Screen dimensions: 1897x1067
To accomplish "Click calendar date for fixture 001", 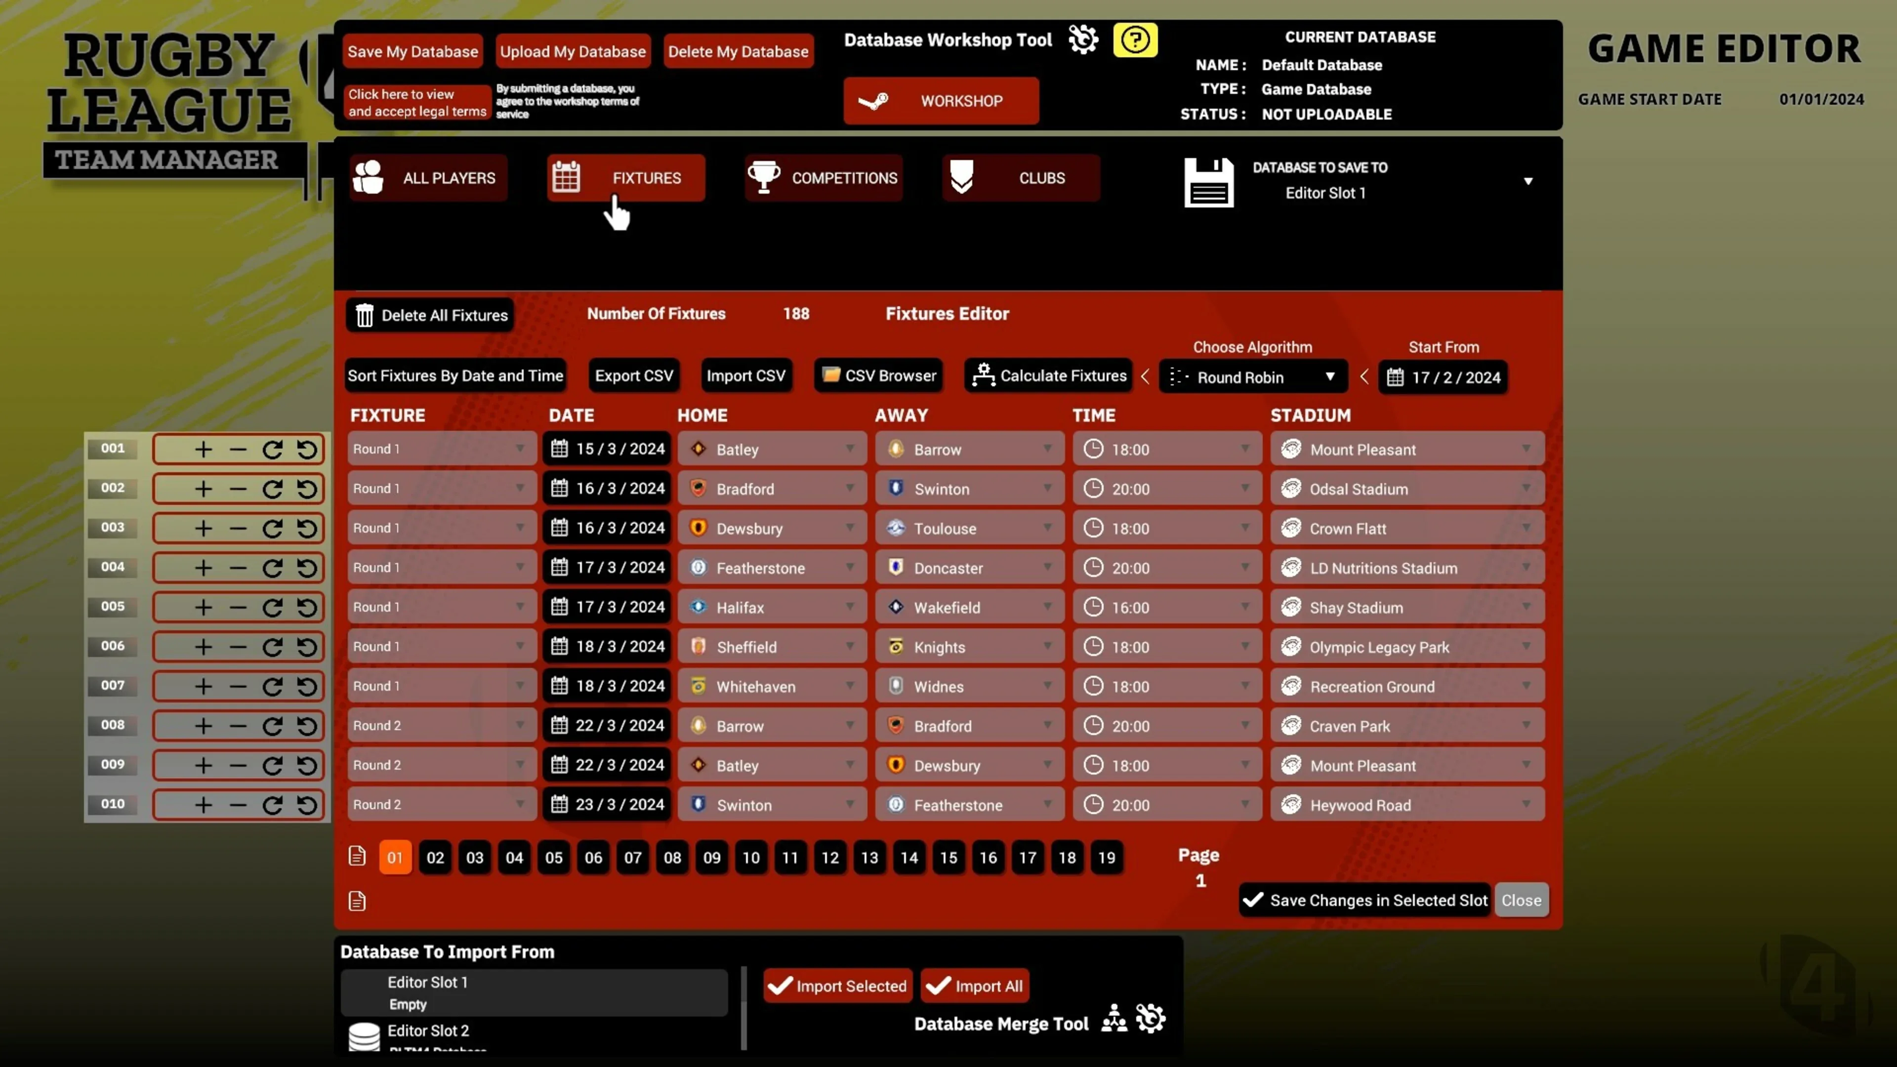I will click(x=608, y=449).
